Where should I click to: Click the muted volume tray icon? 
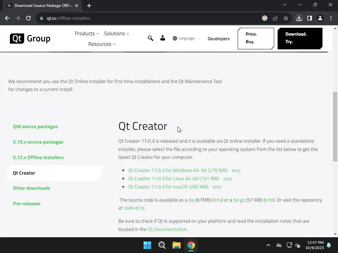(298, 245)
